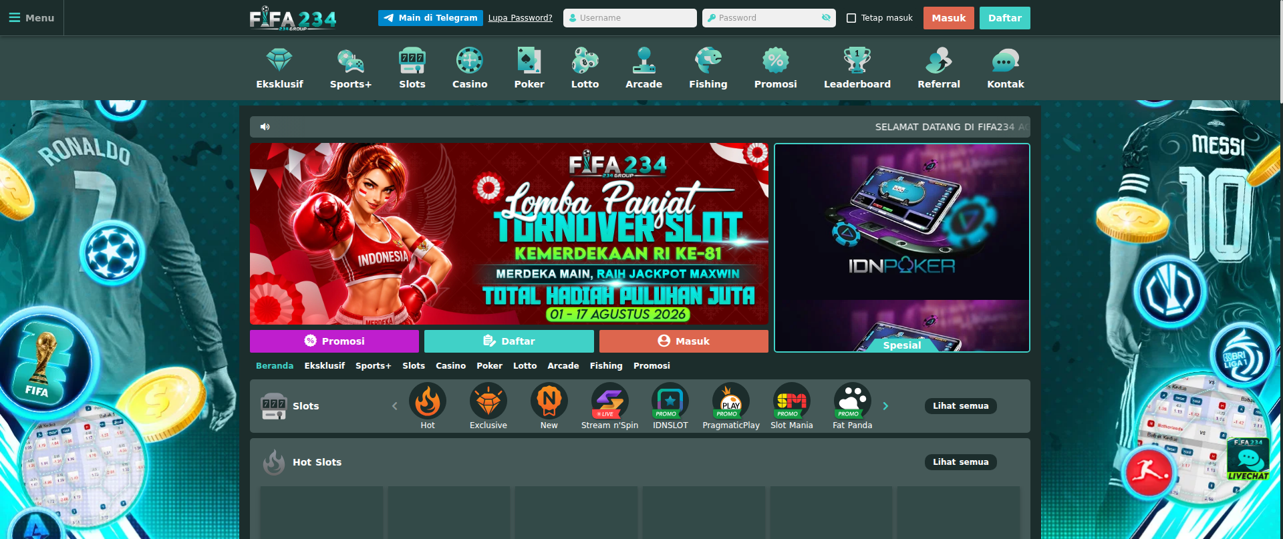
Task: Click the purple Promosi button below banner
Action: click(x=334, y=341)
